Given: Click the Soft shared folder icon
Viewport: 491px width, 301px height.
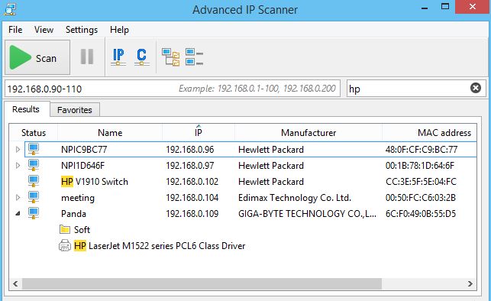Looking at the screenshot, I should click(x=65, y=229).
